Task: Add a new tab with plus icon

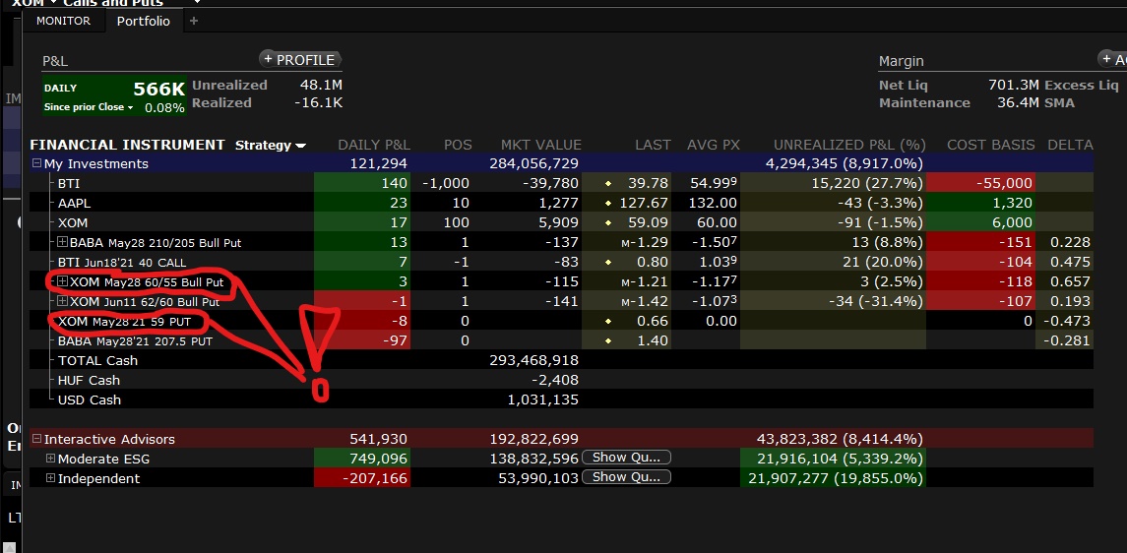Action: pos(193,21)
